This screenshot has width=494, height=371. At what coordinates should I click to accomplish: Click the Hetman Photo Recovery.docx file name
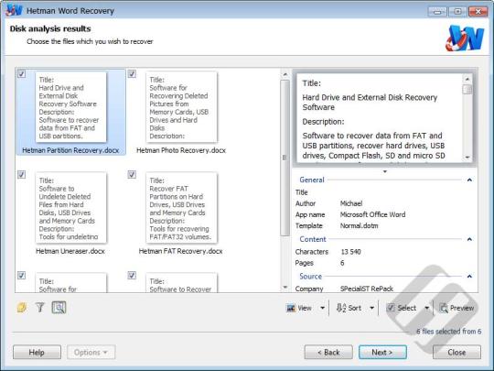click(x=181, y=150)
